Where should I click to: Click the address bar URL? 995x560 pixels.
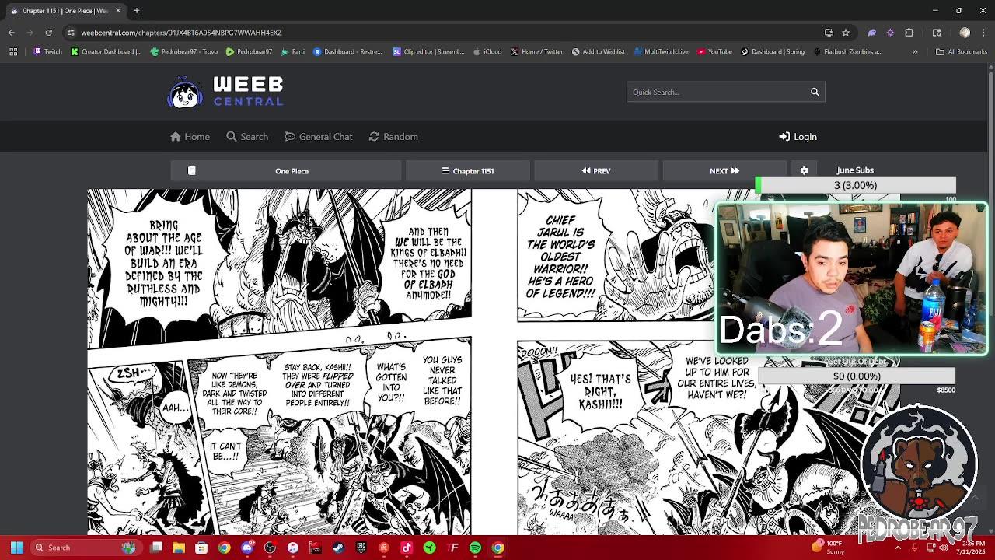181,33
